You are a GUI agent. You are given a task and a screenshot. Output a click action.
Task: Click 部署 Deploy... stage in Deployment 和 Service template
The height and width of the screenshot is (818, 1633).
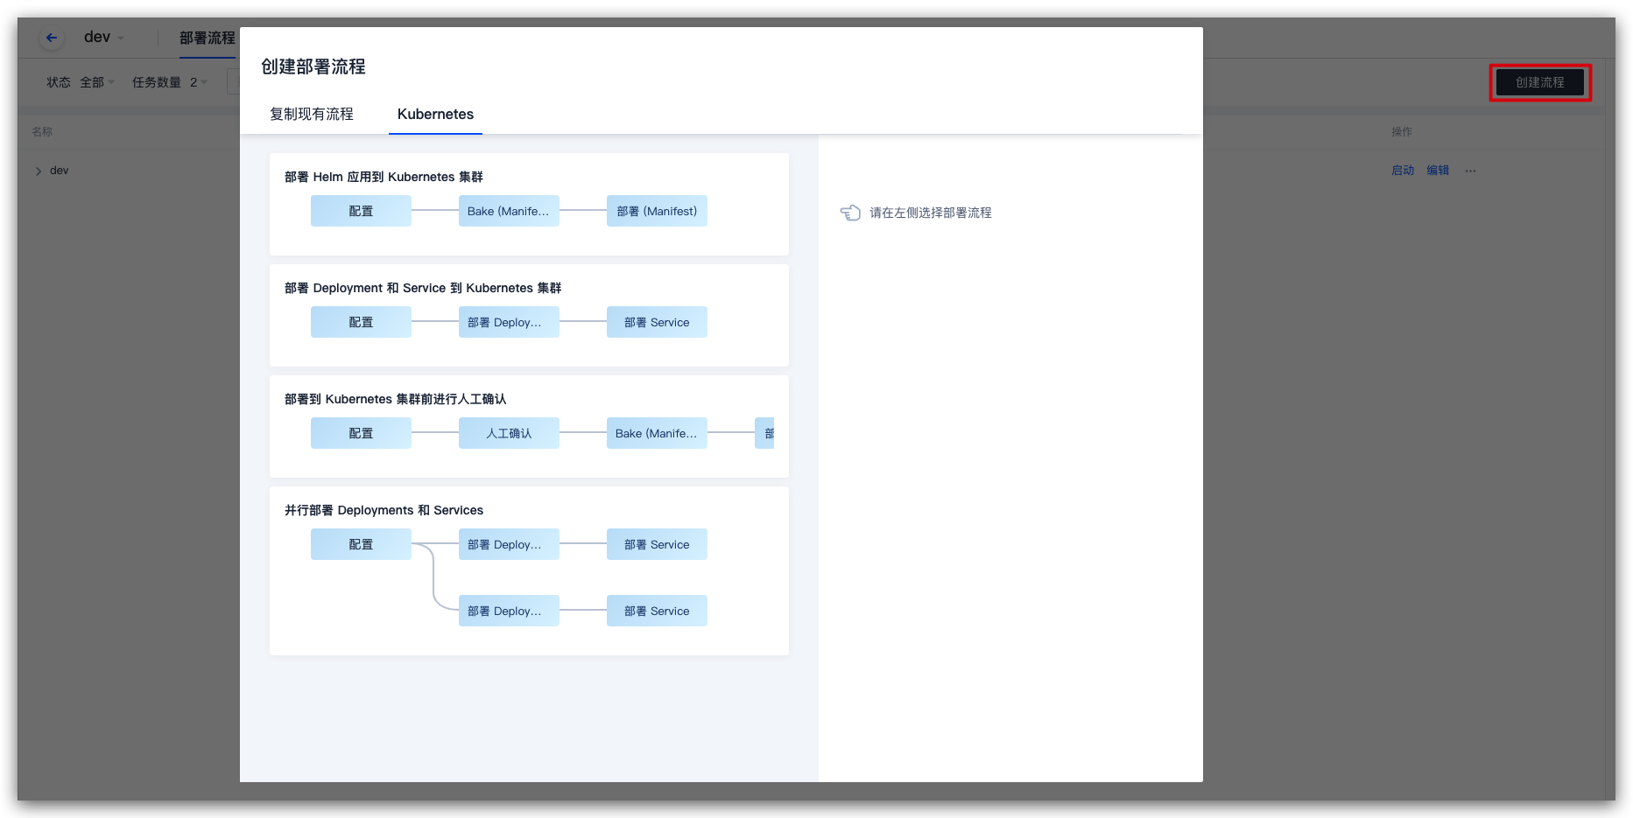[x=509, y=322]
